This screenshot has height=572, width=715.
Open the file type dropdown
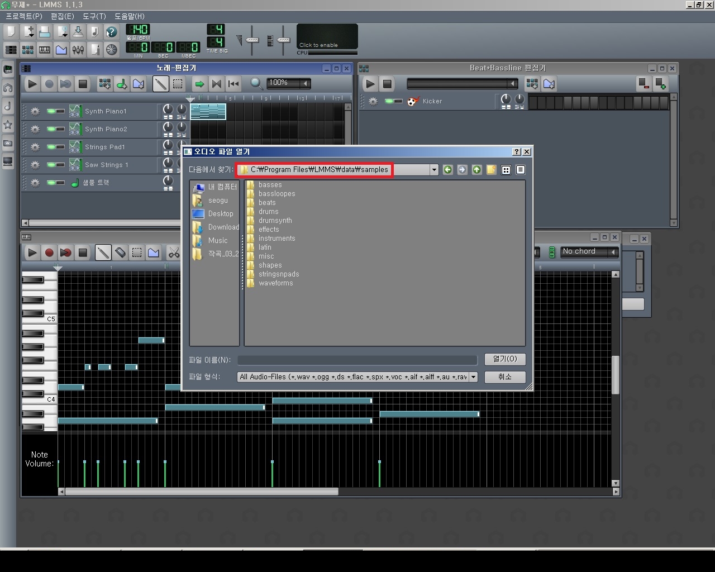click(x=473, y=377)
